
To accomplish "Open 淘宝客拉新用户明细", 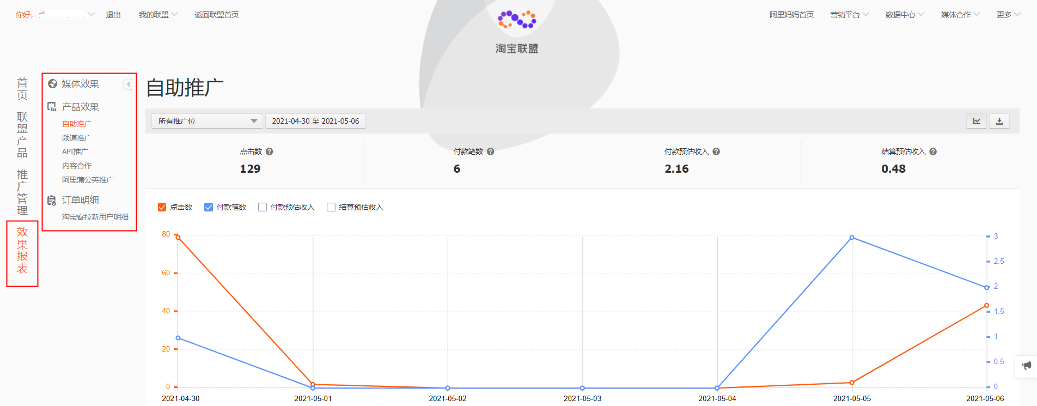I will pos(95,217).
